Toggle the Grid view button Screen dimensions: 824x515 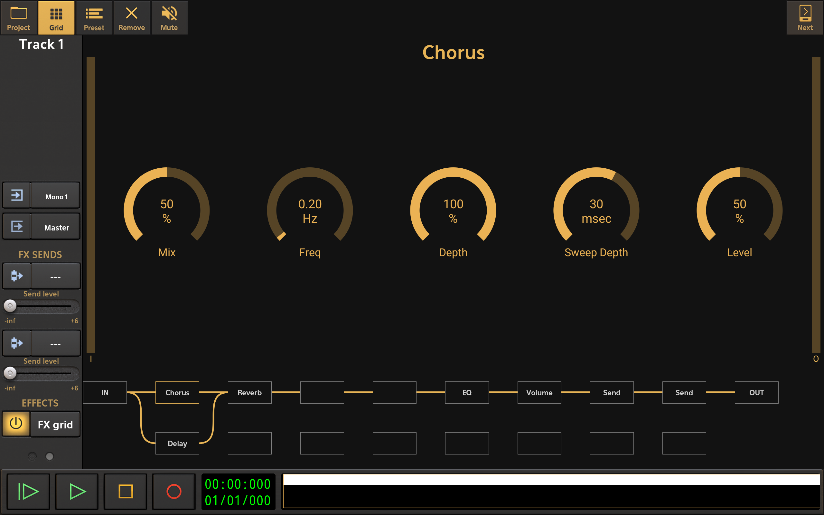56,18
